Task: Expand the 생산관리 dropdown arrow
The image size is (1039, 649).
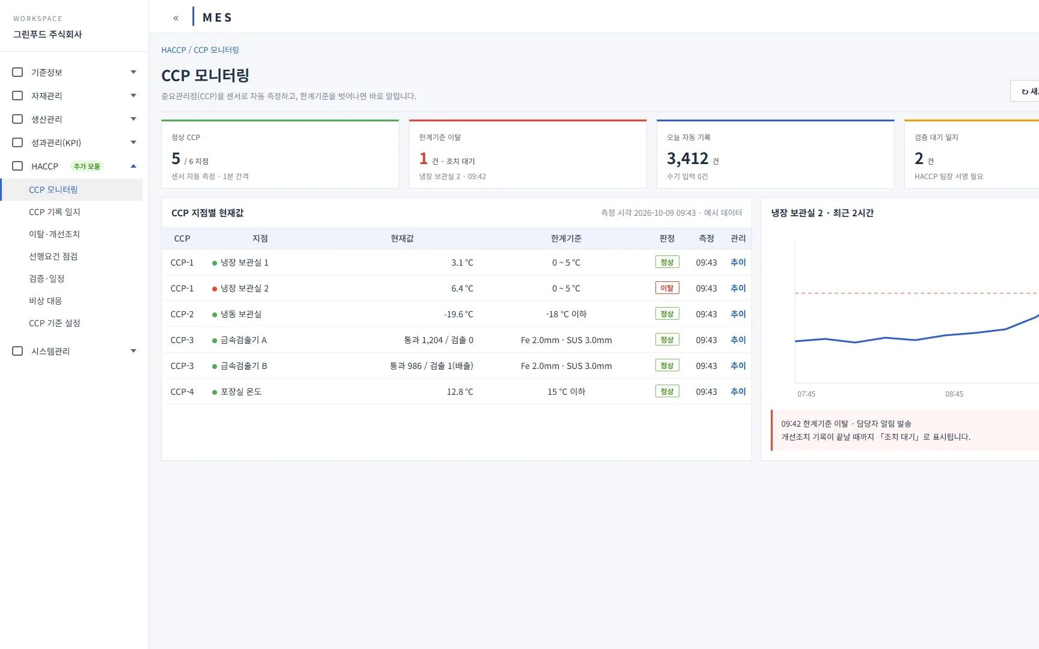Action: (x=133, y=119)
